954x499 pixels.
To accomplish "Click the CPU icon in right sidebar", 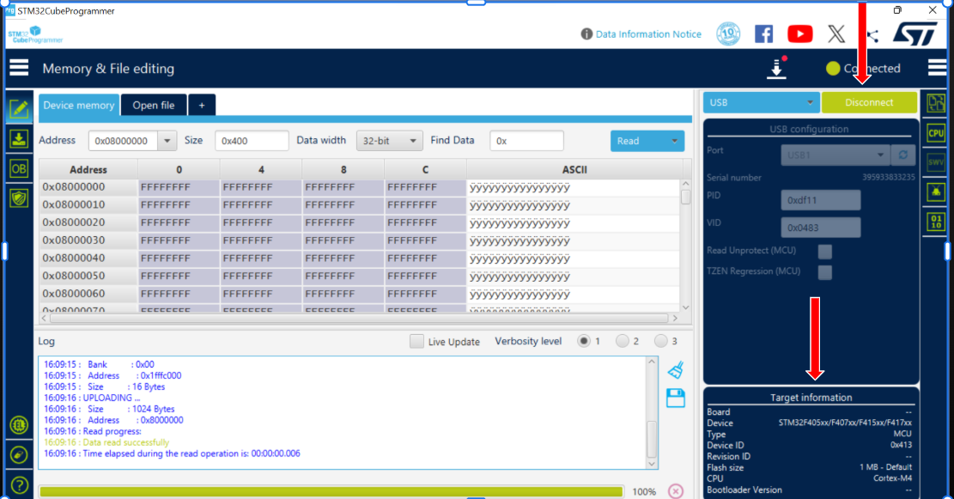I will coord(935,133).
